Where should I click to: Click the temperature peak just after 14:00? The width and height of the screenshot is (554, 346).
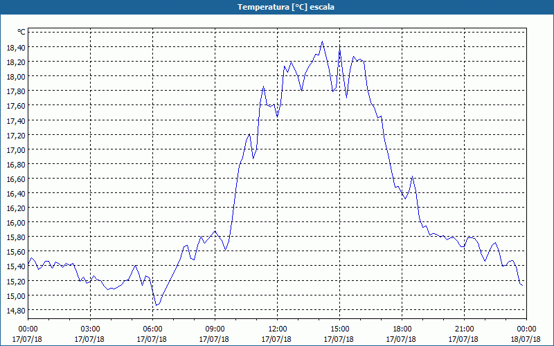click(x=322, y=42)
